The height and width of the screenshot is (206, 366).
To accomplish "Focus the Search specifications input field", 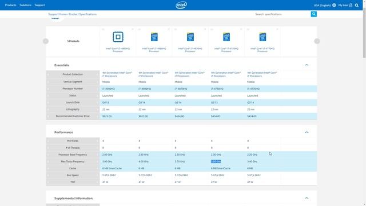I will pos(282,14).
